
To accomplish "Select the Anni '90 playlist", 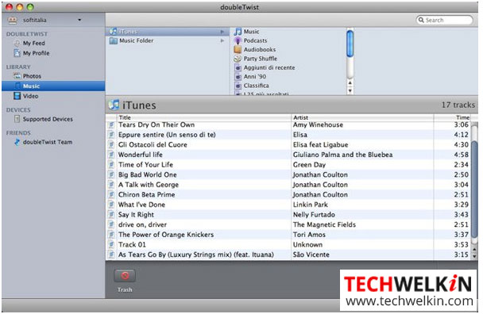I will [x=255, y=77].
